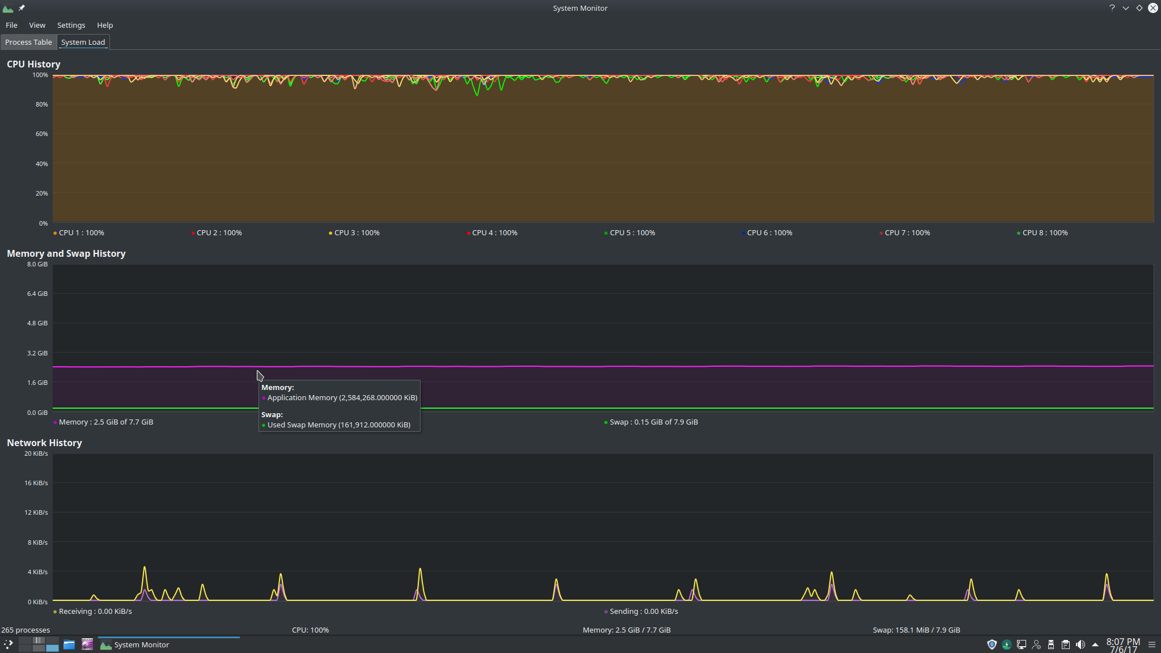Close the System Monitor window
The height and width of the screenshot is (653, 1161).
tap(1153, 8)
